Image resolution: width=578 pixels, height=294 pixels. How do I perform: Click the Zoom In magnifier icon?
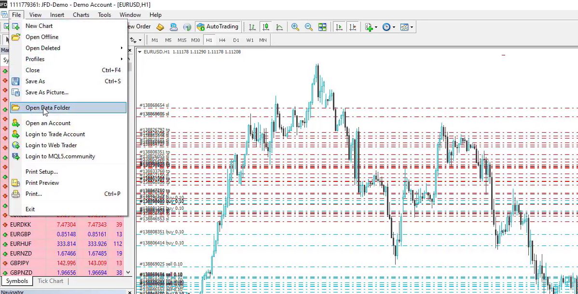pyautogui.click(x=295, y=27)
